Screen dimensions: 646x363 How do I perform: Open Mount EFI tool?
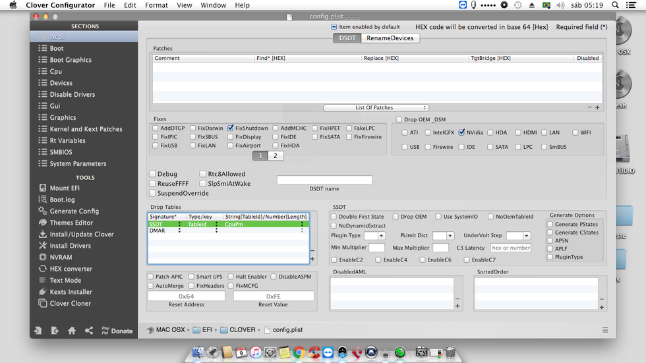pyautogui.click(x=65, y=188)
